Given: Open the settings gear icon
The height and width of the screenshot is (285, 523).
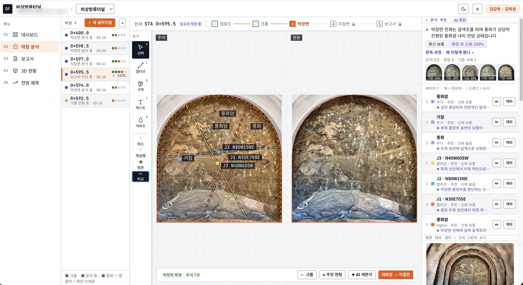Looking at the screenshot, I should coord(477,9).
